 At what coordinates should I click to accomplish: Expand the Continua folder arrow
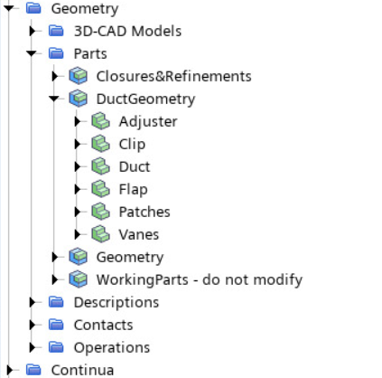tap(10, 370)
